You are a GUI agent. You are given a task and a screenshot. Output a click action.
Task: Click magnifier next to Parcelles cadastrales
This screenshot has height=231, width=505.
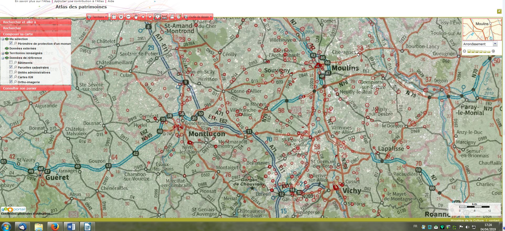coord(15,67)
